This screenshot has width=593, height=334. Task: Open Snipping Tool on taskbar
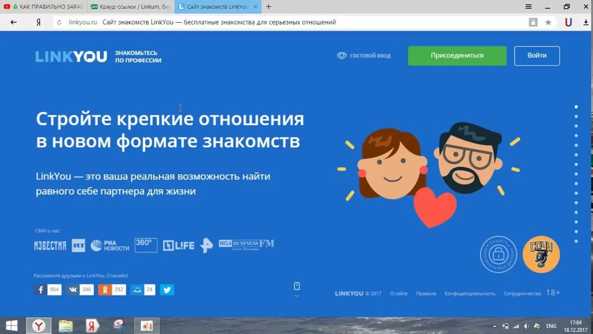click(x=120, y=326)
